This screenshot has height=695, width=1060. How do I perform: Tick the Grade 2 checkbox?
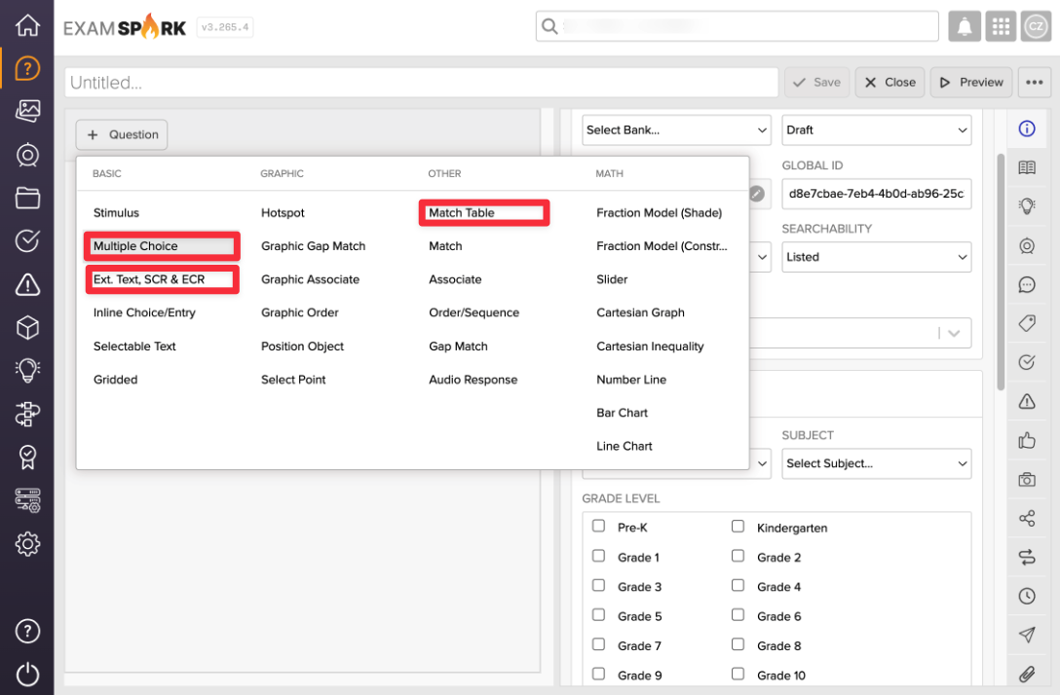pyautogui.click(x=738, y=556)
